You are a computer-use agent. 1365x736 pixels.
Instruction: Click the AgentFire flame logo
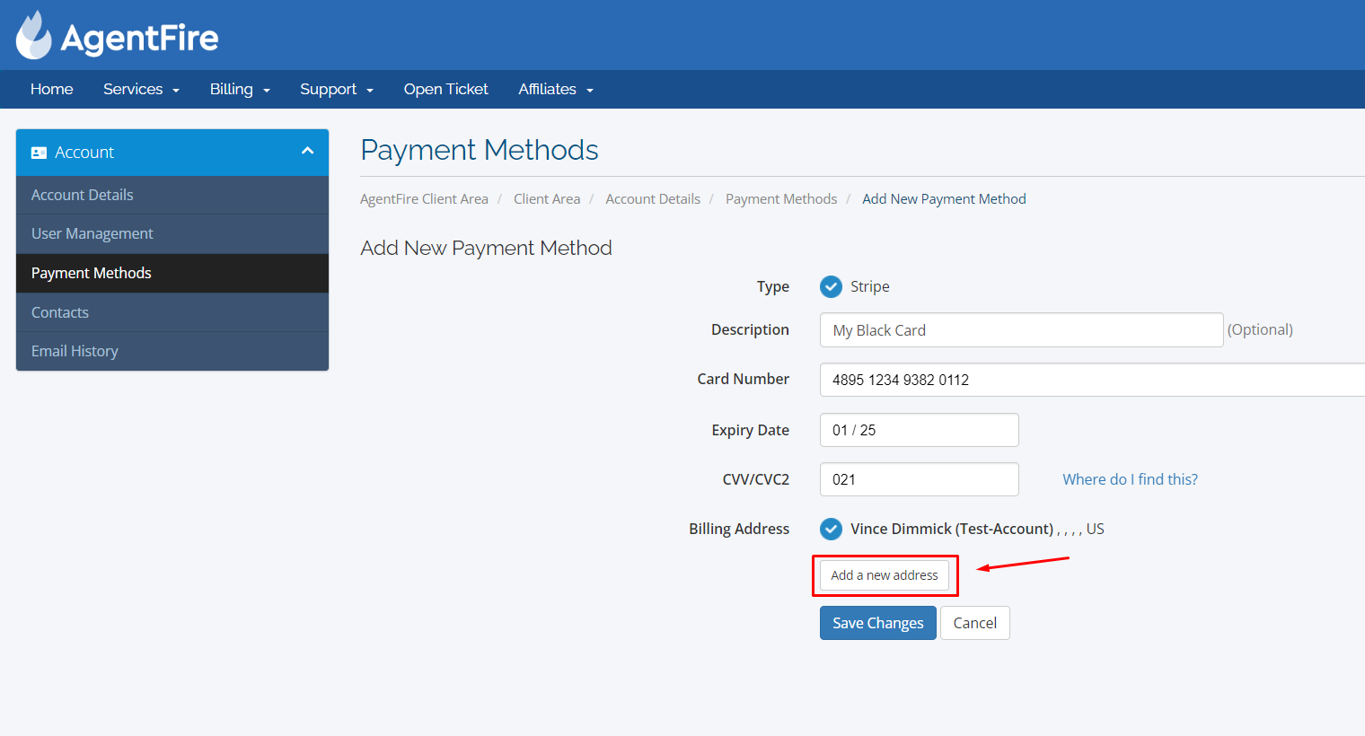tap(34, 34)
